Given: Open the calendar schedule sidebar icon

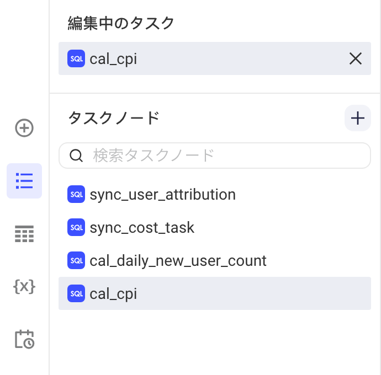Looking at the screenshot, I should 24,339.
